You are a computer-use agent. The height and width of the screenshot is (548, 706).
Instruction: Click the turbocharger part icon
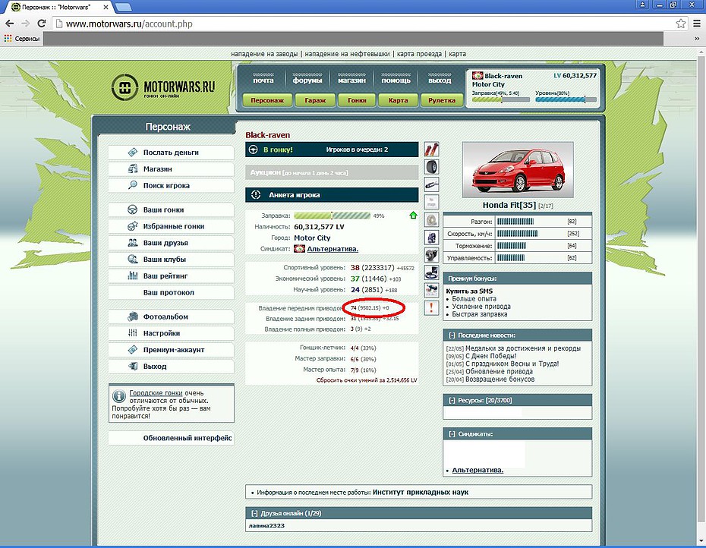coord(431,255)
